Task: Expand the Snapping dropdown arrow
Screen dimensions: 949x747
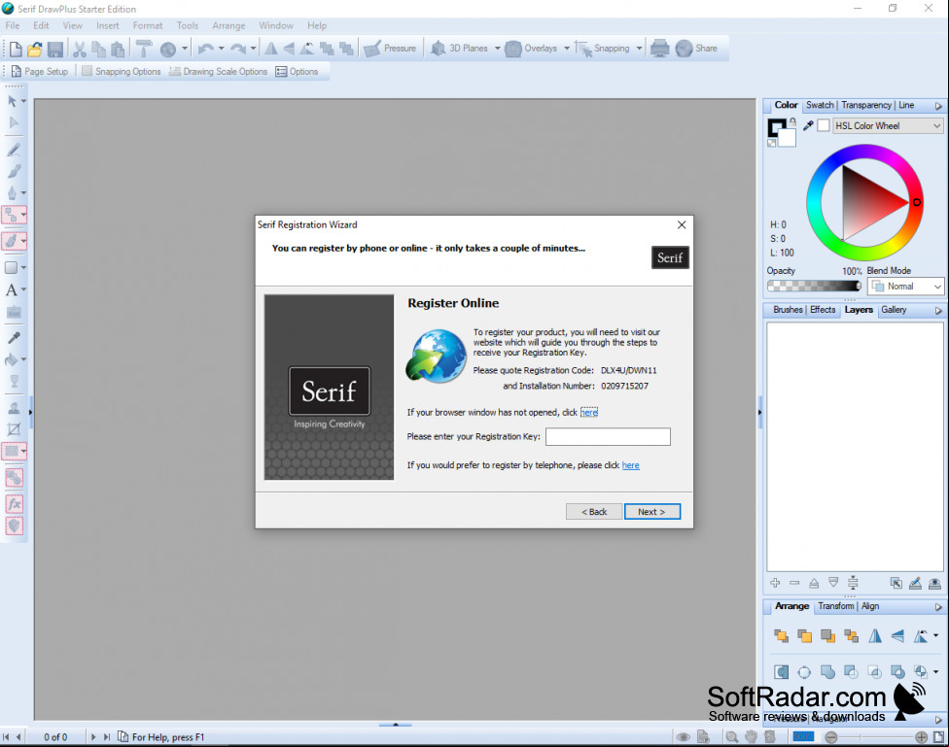Action: point(639,49)
